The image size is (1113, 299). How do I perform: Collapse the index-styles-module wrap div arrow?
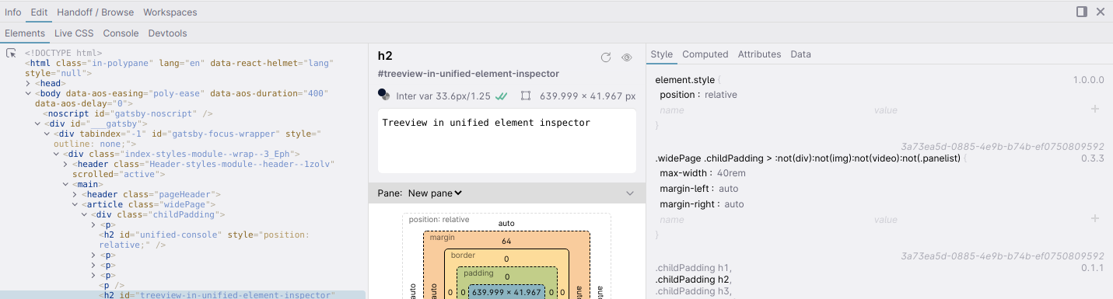[56, 154]
